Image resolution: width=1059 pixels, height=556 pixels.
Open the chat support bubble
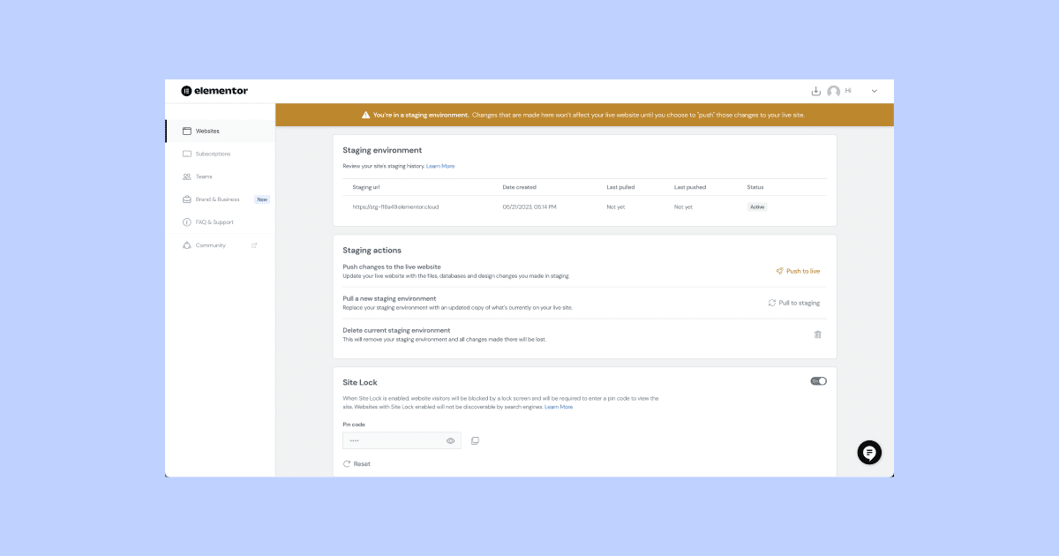coord(869,452)
